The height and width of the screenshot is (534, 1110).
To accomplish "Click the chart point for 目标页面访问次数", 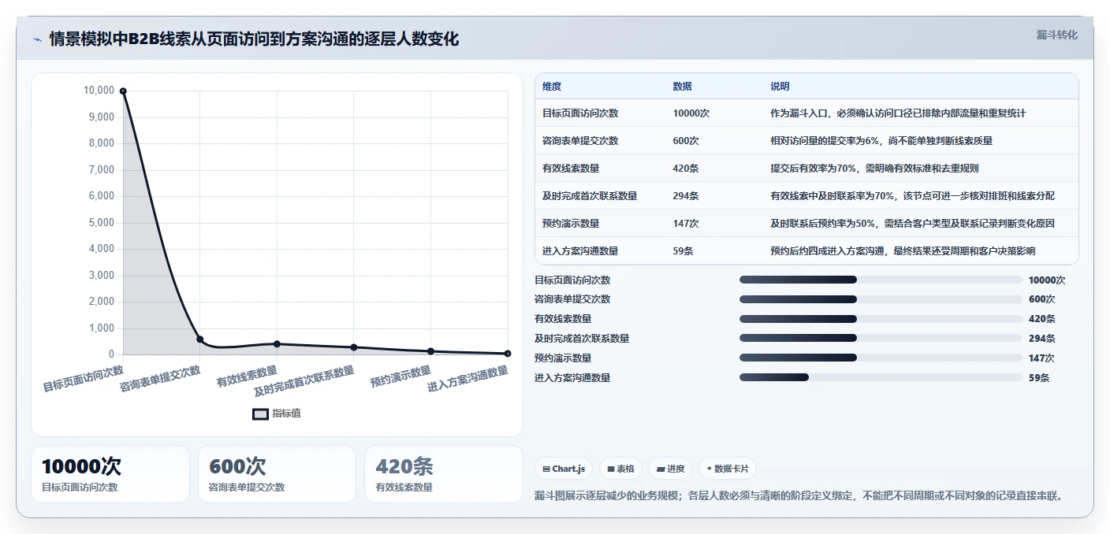I will [x=123, y=91].
